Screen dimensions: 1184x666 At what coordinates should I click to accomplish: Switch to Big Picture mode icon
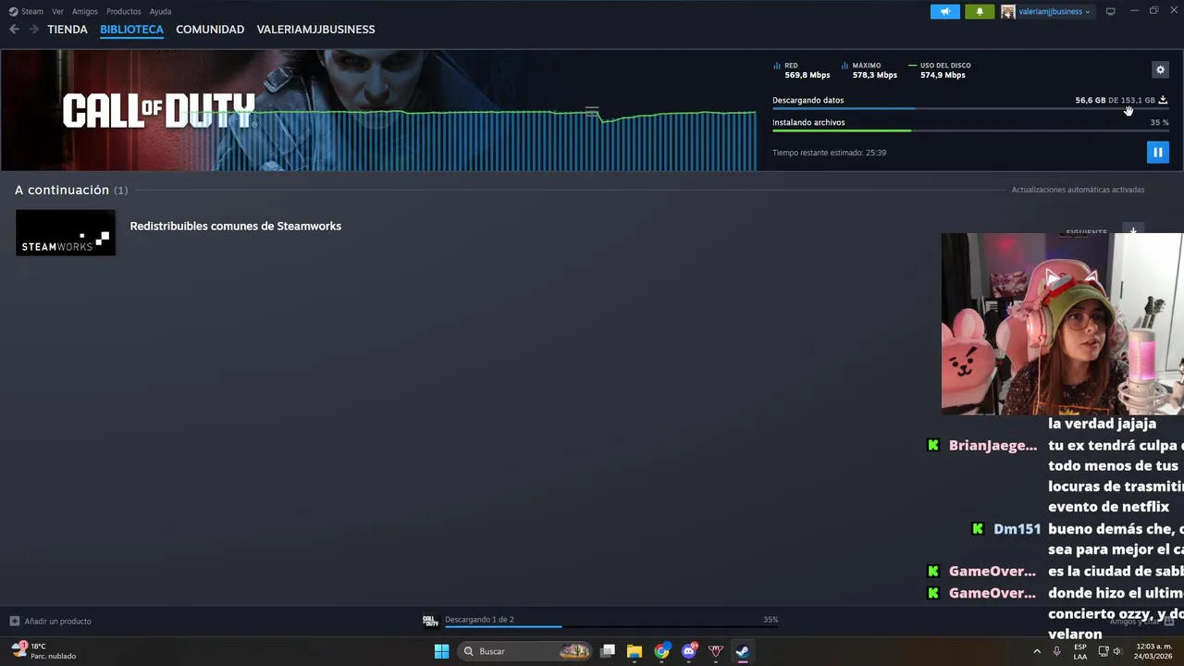1110,12
